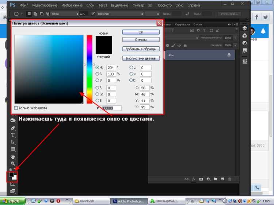This screenshot has height=205, width=274.
Task: Select the Rectangle shape tool
Action: pos(13,149)
